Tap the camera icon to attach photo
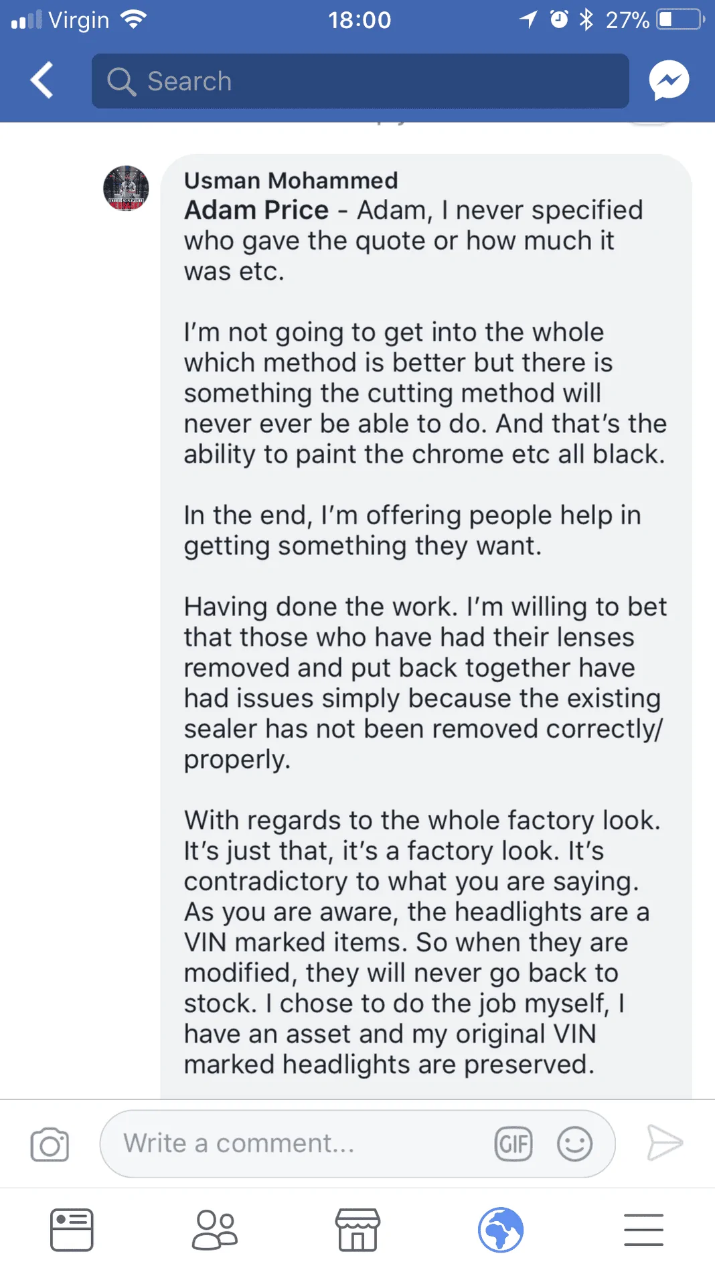 click(x=50, y=1144)
